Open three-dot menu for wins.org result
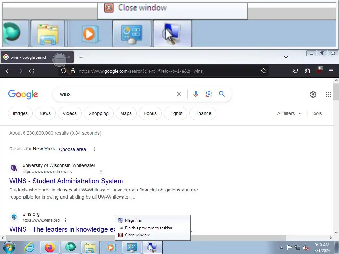This screenshot has height=254, width=339. pyautogui.click(x=65, y=220)
